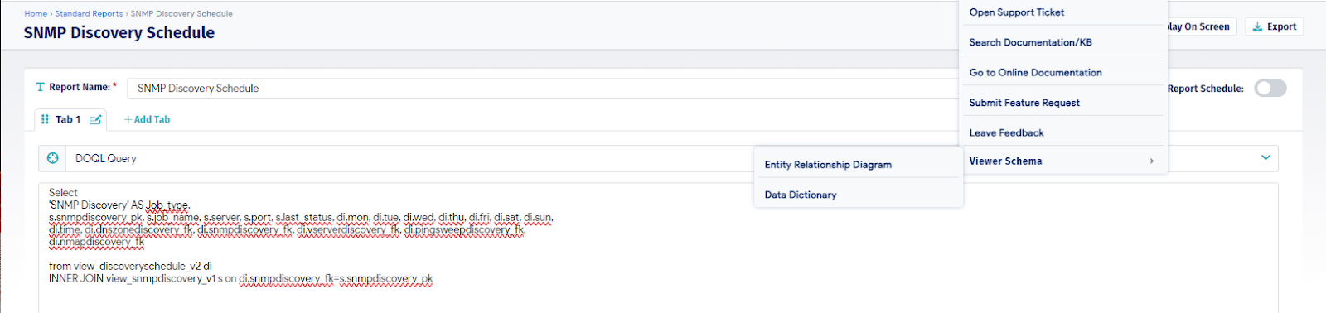The image size is (1326, 313).
Task: Expand the Viewer Schema submenu arrow
Action: [1152, 161]
